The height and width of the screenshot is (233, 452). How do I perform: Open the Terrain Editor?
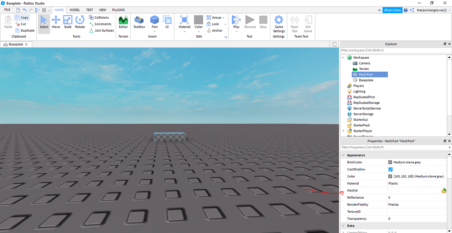point(123,22)
